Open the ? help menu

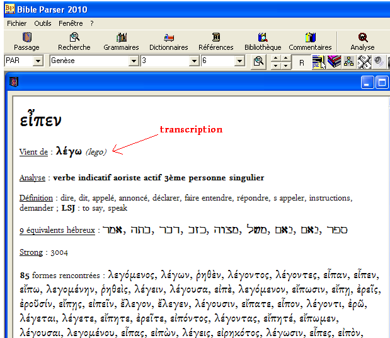(x=92, y=23)
